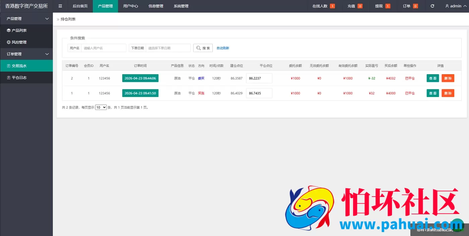Image resolution: width=469 pixels, height=236 pixels.
Task: Open 风控管理 in sidebar
Action: [26, 42]
